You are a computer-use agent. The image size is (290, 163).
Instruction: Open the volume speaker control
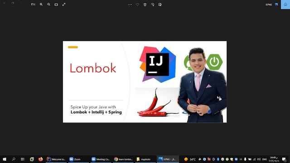coord(259,159)
